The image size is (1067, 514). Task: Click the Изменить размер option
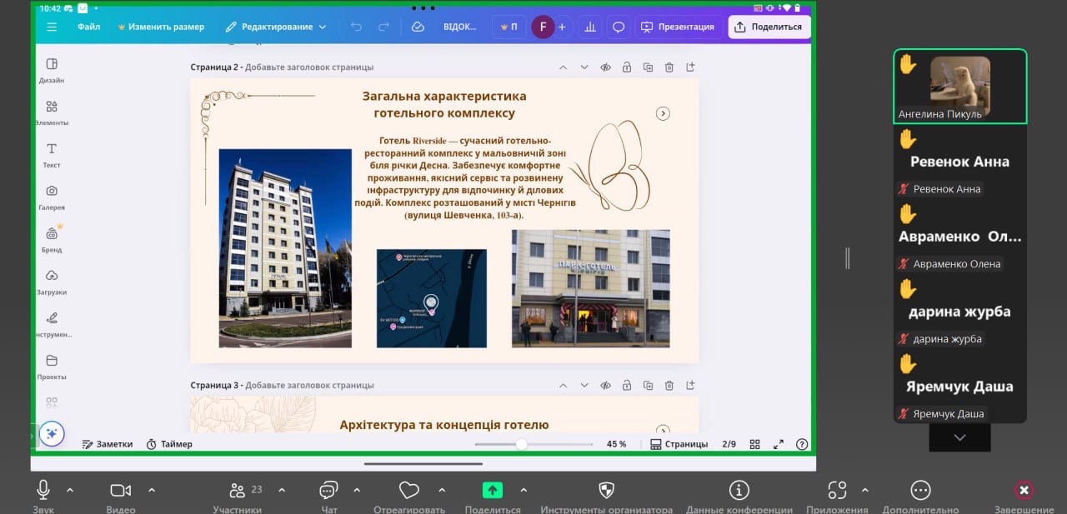[162, 27]
